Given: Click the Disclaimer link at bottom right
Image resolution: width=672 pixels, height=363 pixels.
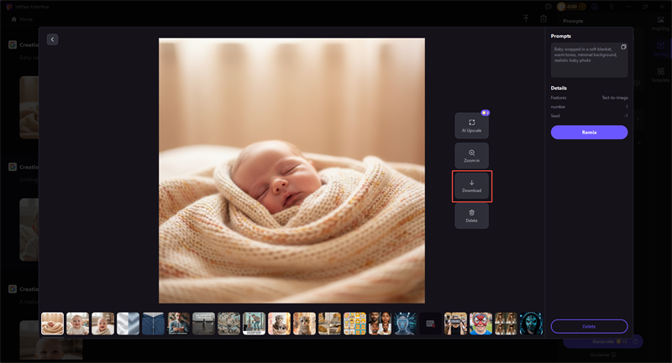Looking at the screenshot, I should pos(602,355).
